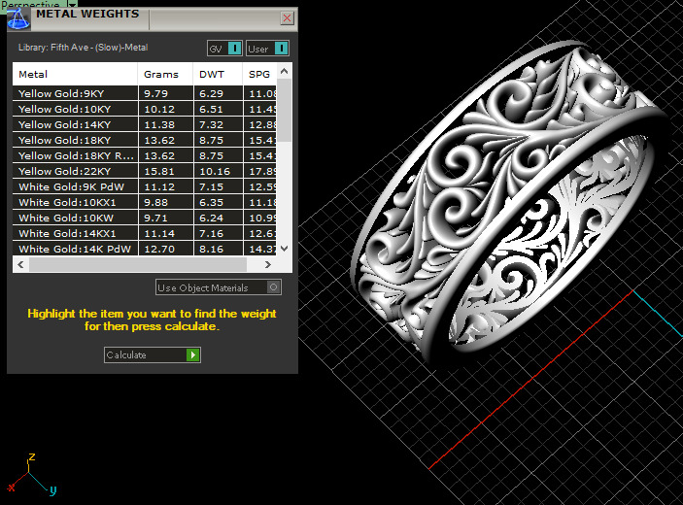Select the White Gold:10KW row
This screenshot has width=683, height=505.
145,218
